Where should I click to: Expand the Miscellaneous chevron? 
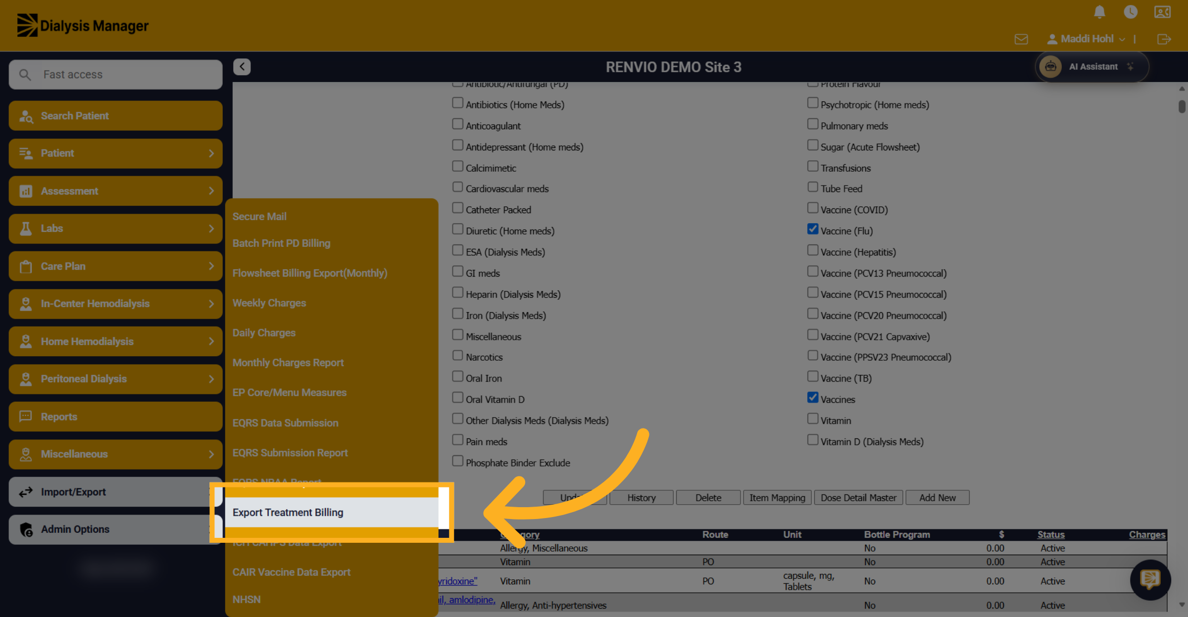[x=211, y=454]
